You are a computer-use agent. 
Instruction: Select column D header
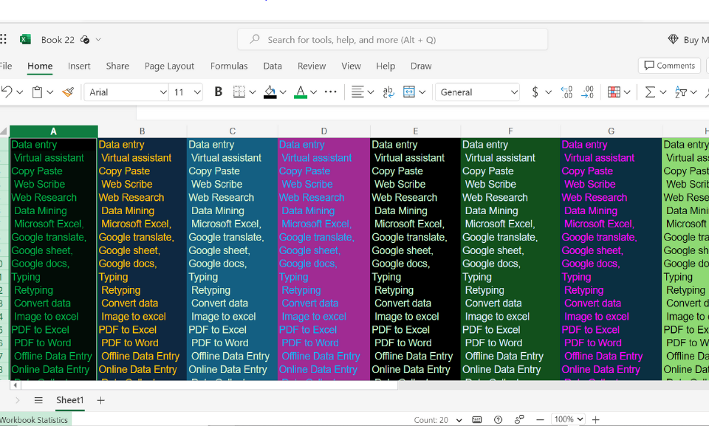[323, 131]
